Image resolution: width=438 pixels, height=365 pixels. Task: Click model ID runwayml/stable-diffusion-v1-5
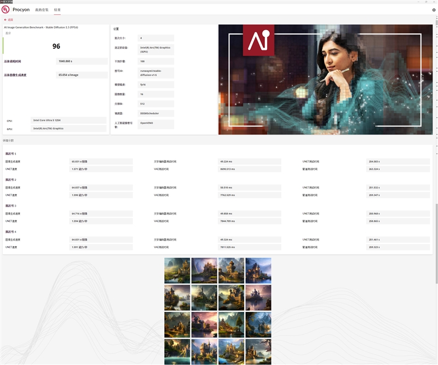click(x=155, y=73)
